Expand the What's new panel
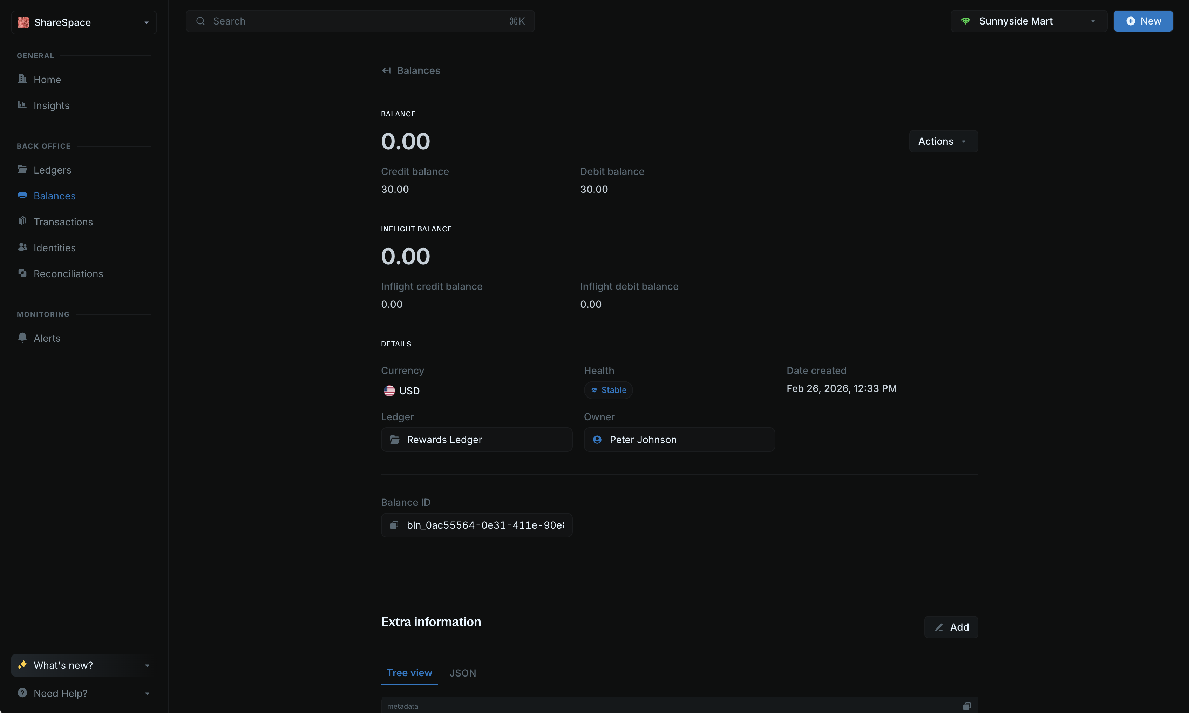 pyautogui.click(x=84, y=665)
